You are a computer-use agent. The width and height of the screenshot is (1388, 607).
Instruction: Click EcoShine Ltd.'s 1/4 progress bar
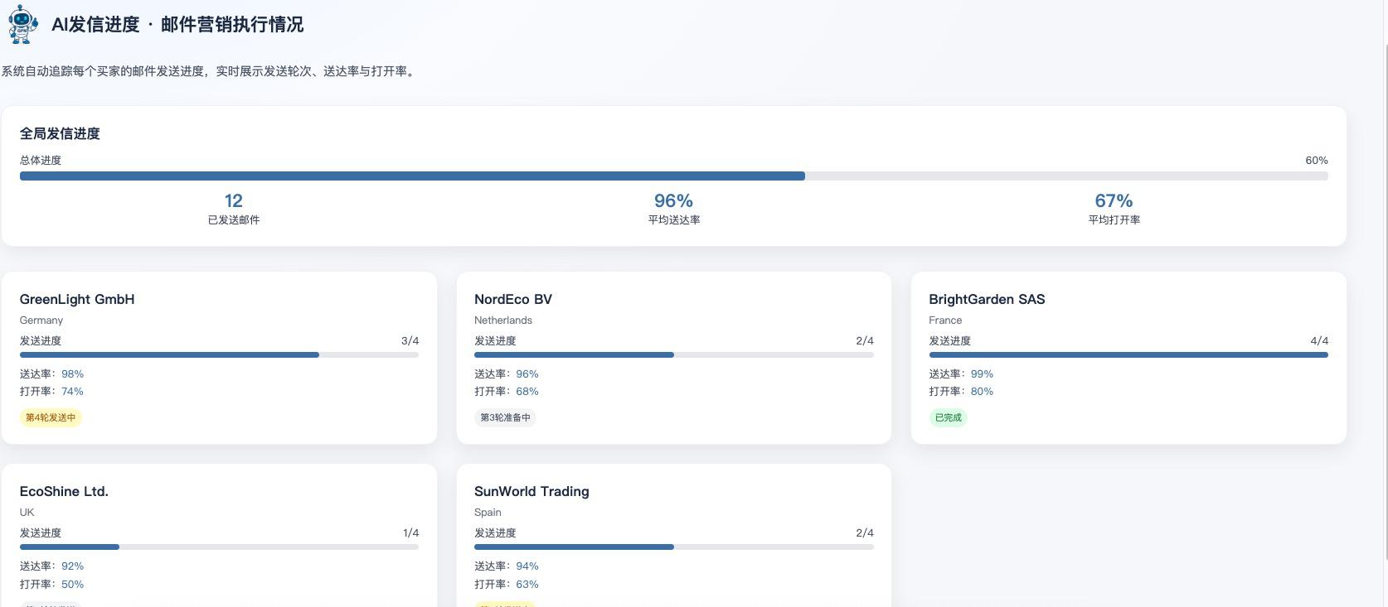(219, 547)
